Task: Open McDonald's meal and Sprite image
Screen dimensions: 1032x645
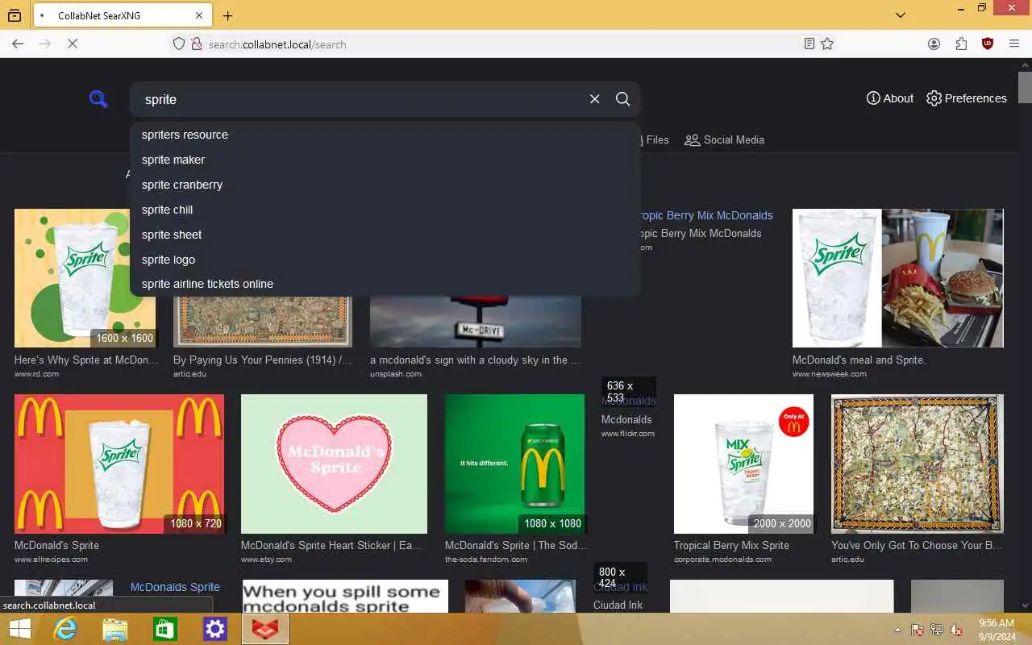Action: coord(898,278)
